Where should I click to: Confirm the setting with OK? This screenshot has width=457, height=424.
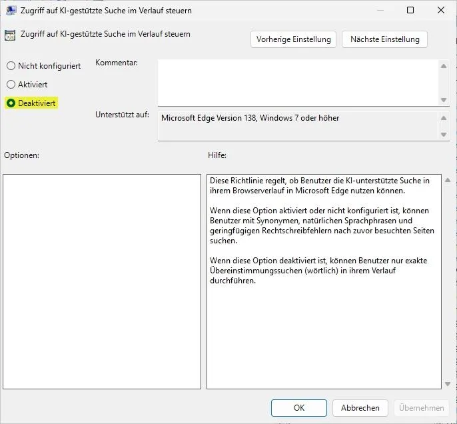[299, 407]
